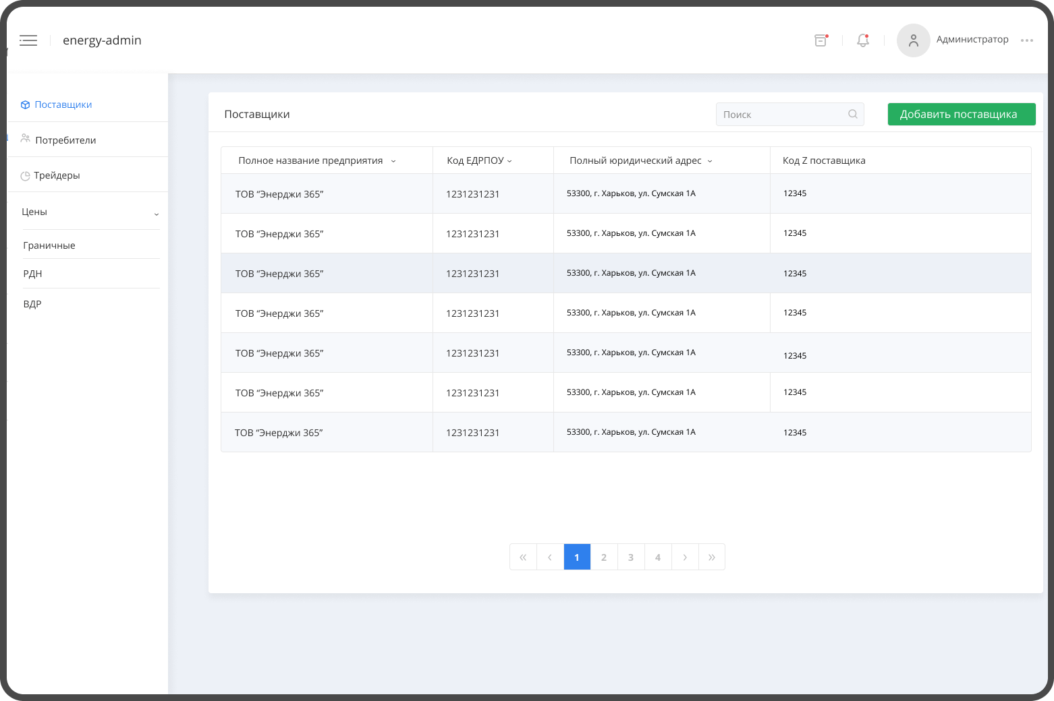This screenshot has height=701, width=1054.
Task: Open the hamburger menu icon
Action: click(x=28, y=40)
